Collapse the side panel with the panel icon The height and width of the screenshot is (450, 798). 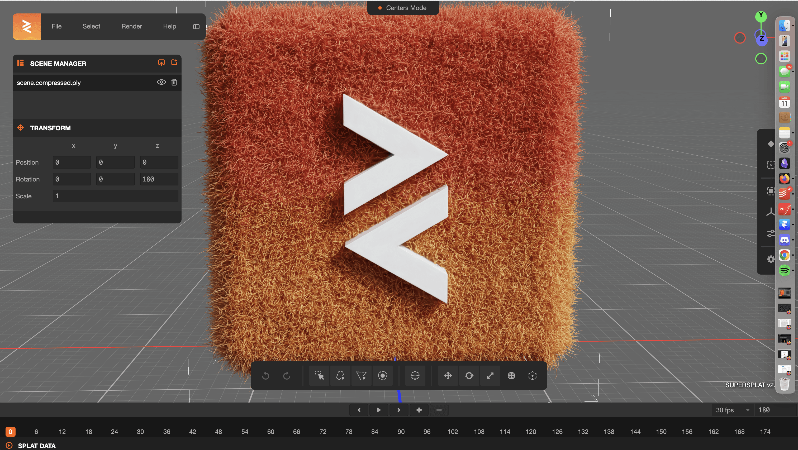[196, 27]
